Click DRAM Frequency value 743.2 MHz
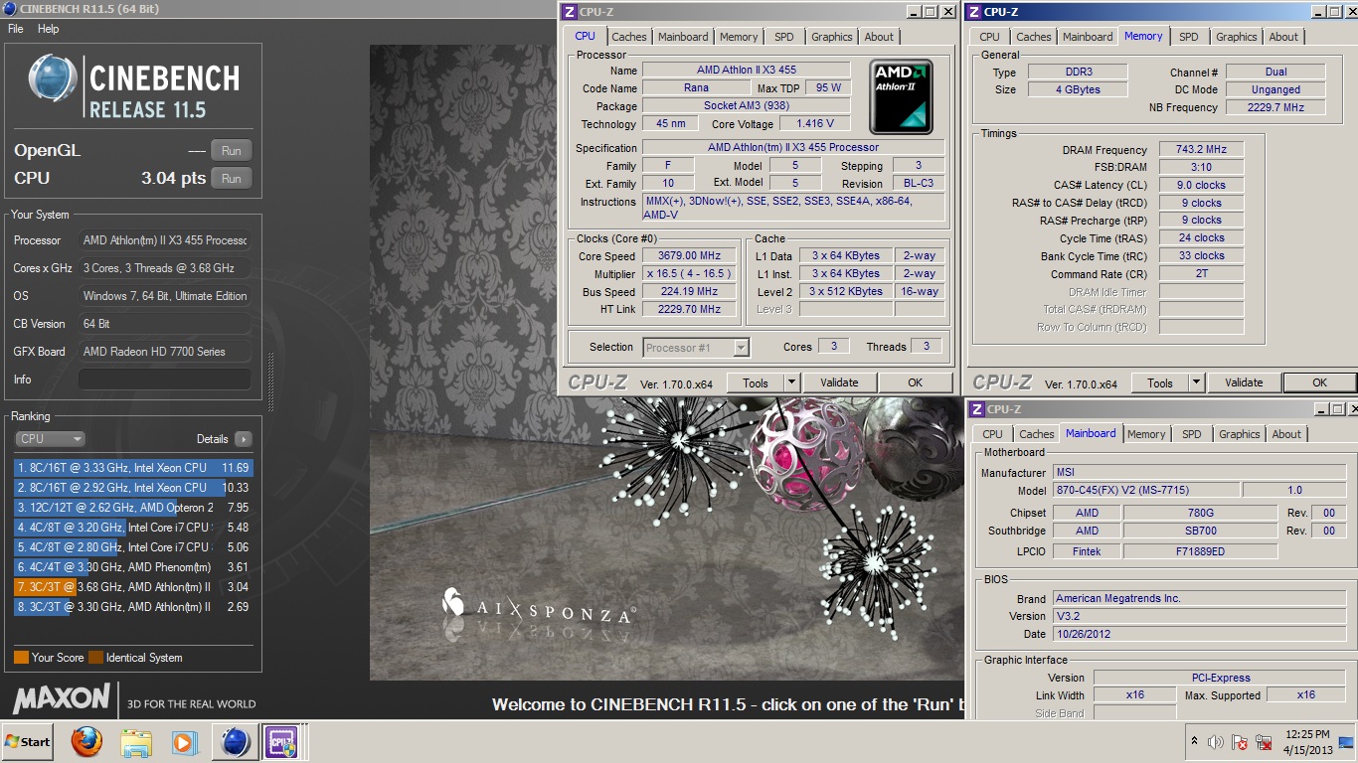 1201,150
